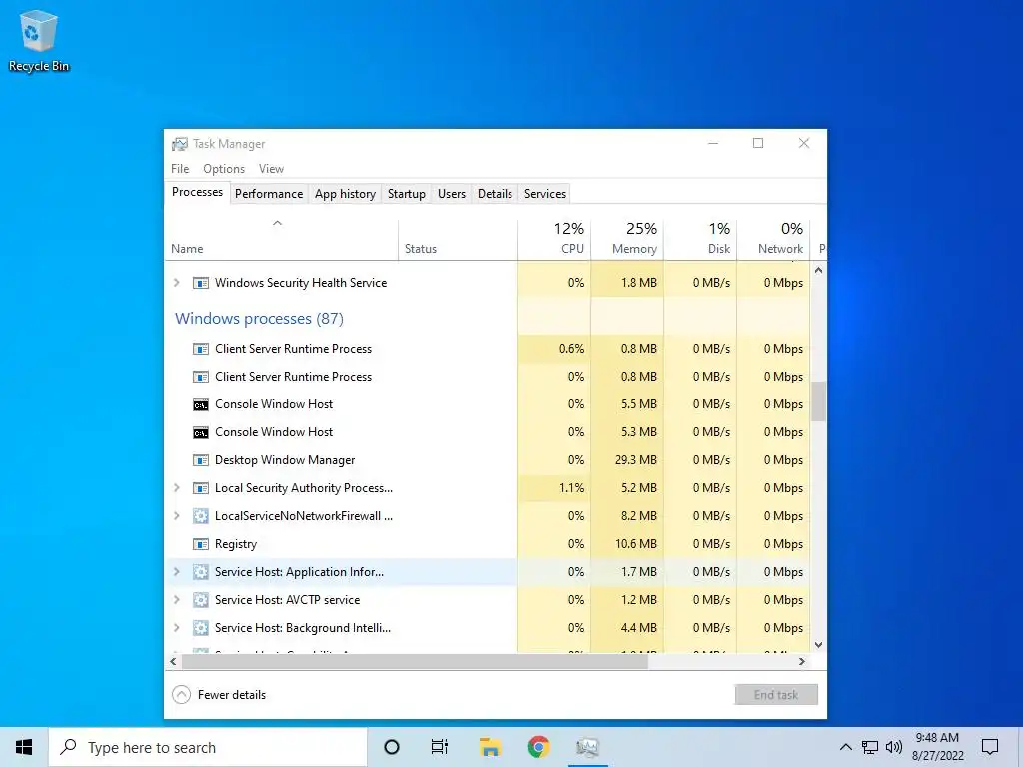Open Task View from the taskbar
The width and height of the screenshot is (1023, 767).
pos(440,747)
